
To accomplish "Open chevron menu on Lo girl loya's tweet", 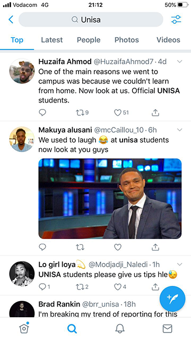I will pos(179,264).
